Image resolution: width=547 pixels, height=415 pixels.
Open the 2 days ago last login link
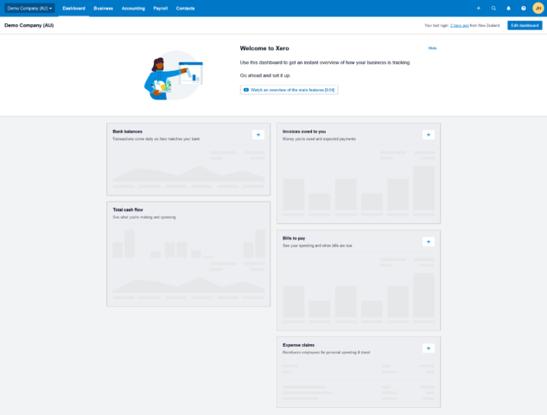tap(459, 25)
